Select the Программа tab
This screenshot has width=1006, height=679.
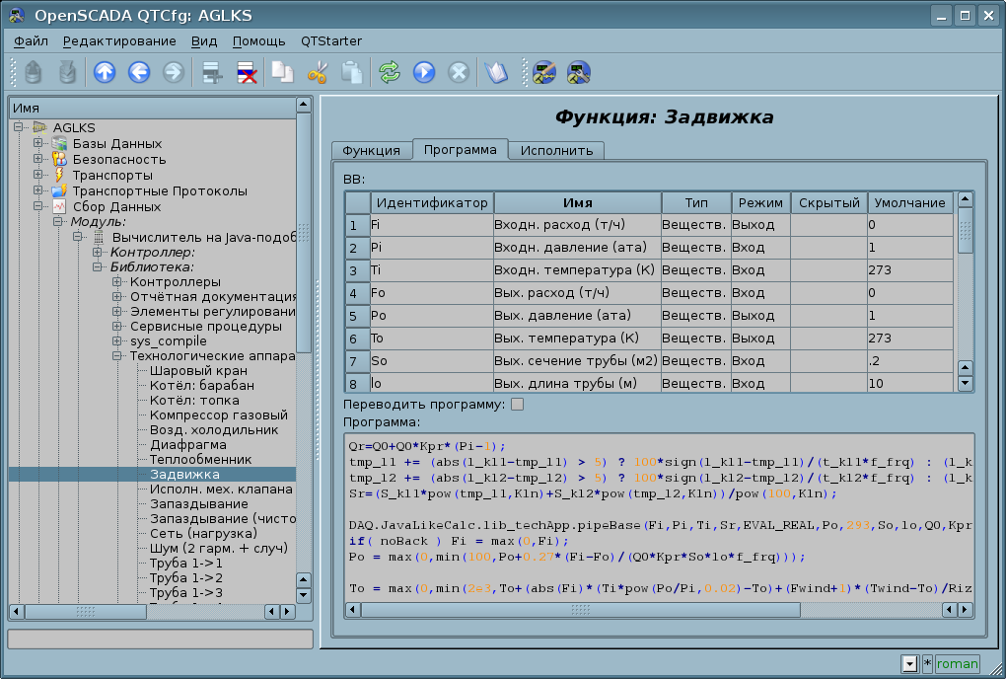460,150
